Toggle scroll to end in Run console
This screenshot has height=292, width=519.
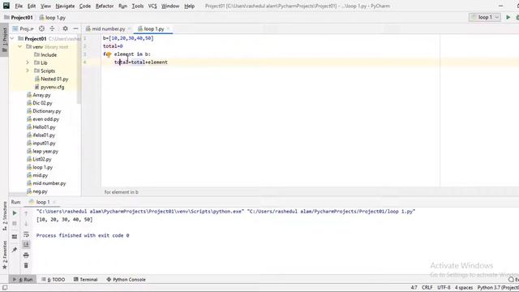pos(26,244)
